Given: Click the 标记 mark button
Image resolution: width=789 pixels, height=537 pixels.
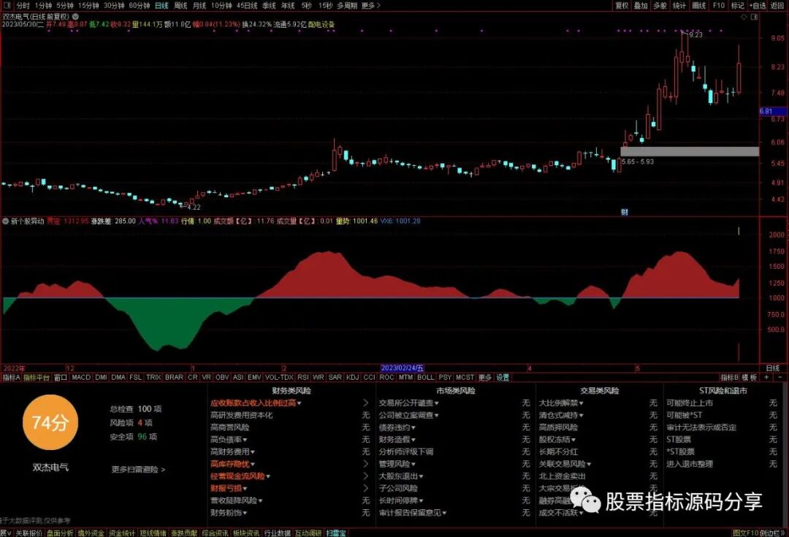Looking at the screenshot, I should click(738, 6).
